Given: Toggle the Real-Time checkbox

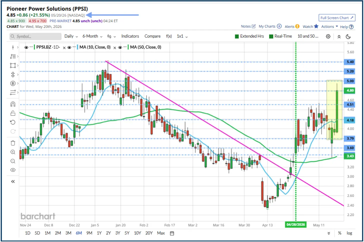Looking at the screenshot, I should 271,37.
